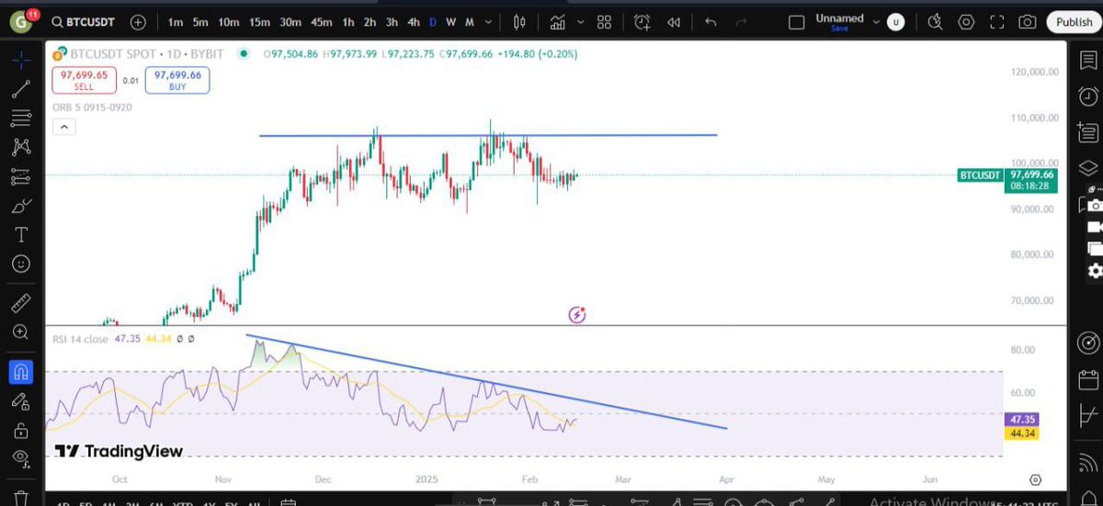Toggle lock all drawing tools

(x=21, y=430)
